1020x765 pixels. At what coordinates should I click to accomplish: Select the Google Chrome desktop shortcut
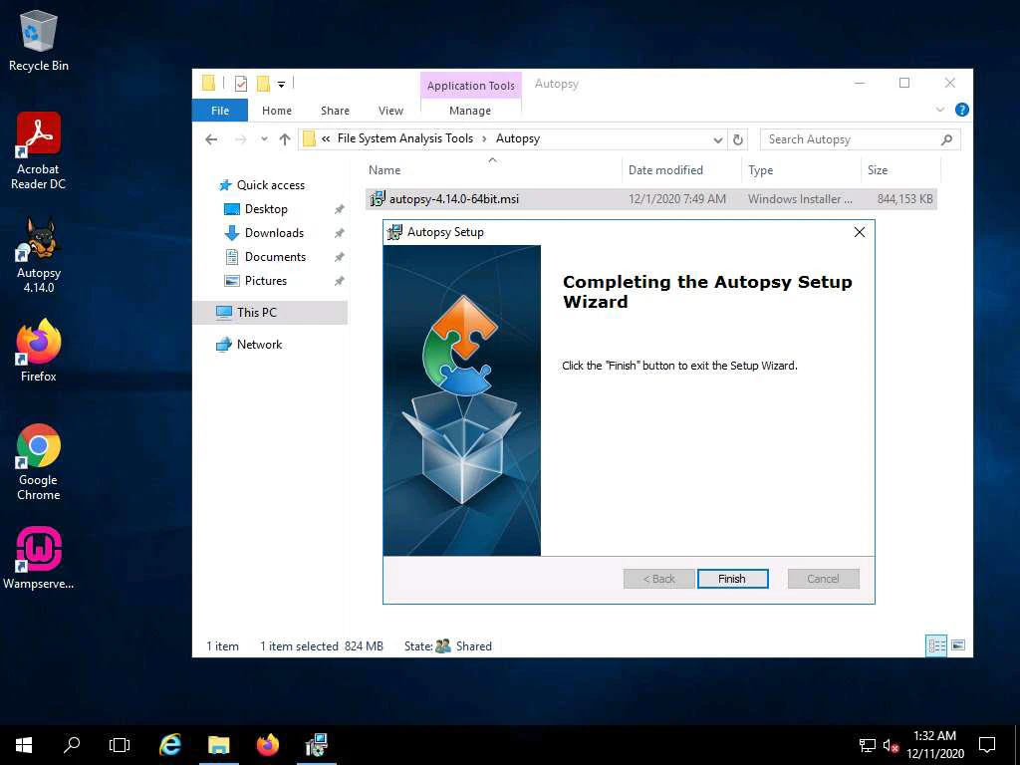(39, 462)
